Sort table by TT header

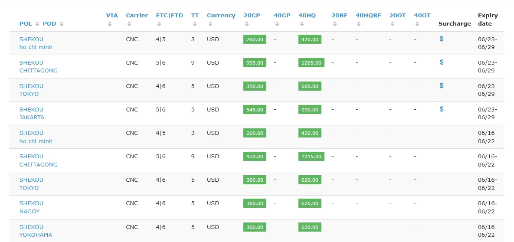tap(195, 16)
